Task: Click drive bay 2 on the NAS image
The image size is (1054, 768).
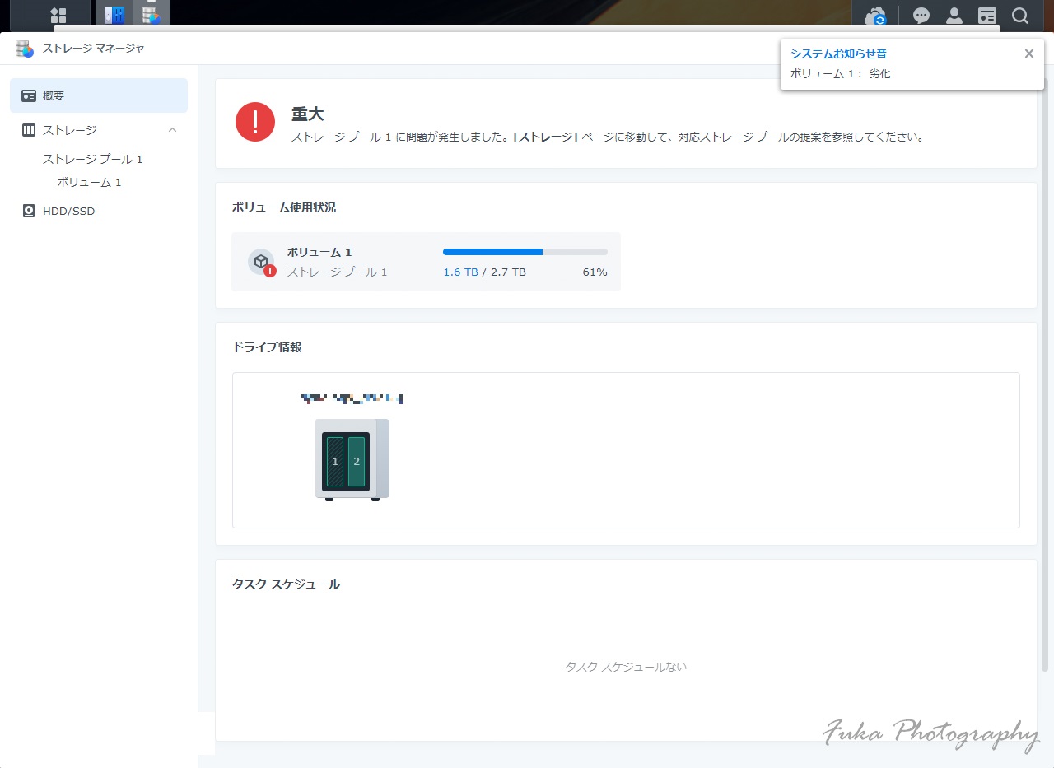Action: coord(357,462)
